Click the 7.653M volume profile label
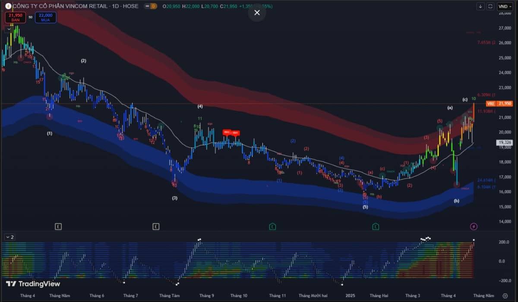The image size is (518, 302). tap(487, 43)
